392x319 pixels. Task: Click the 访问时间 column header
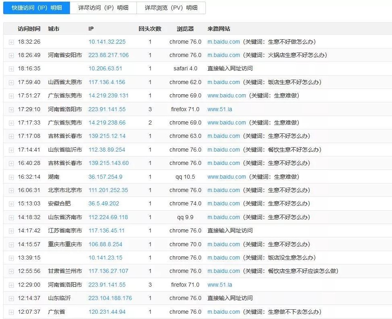click(29, 29)
